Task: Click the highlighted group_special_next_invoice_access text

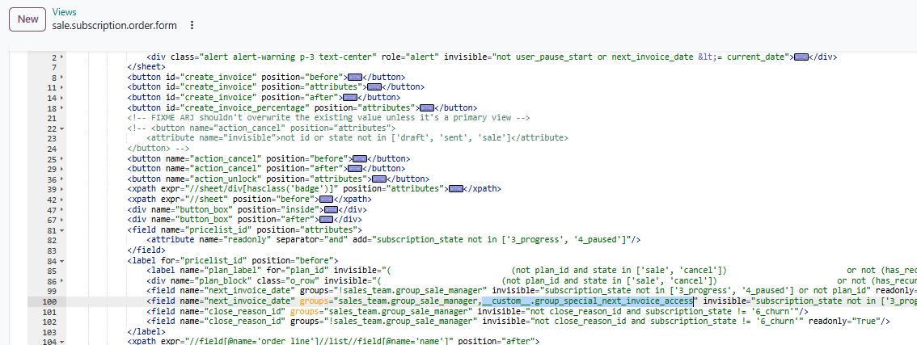Action: coord(588,301)
